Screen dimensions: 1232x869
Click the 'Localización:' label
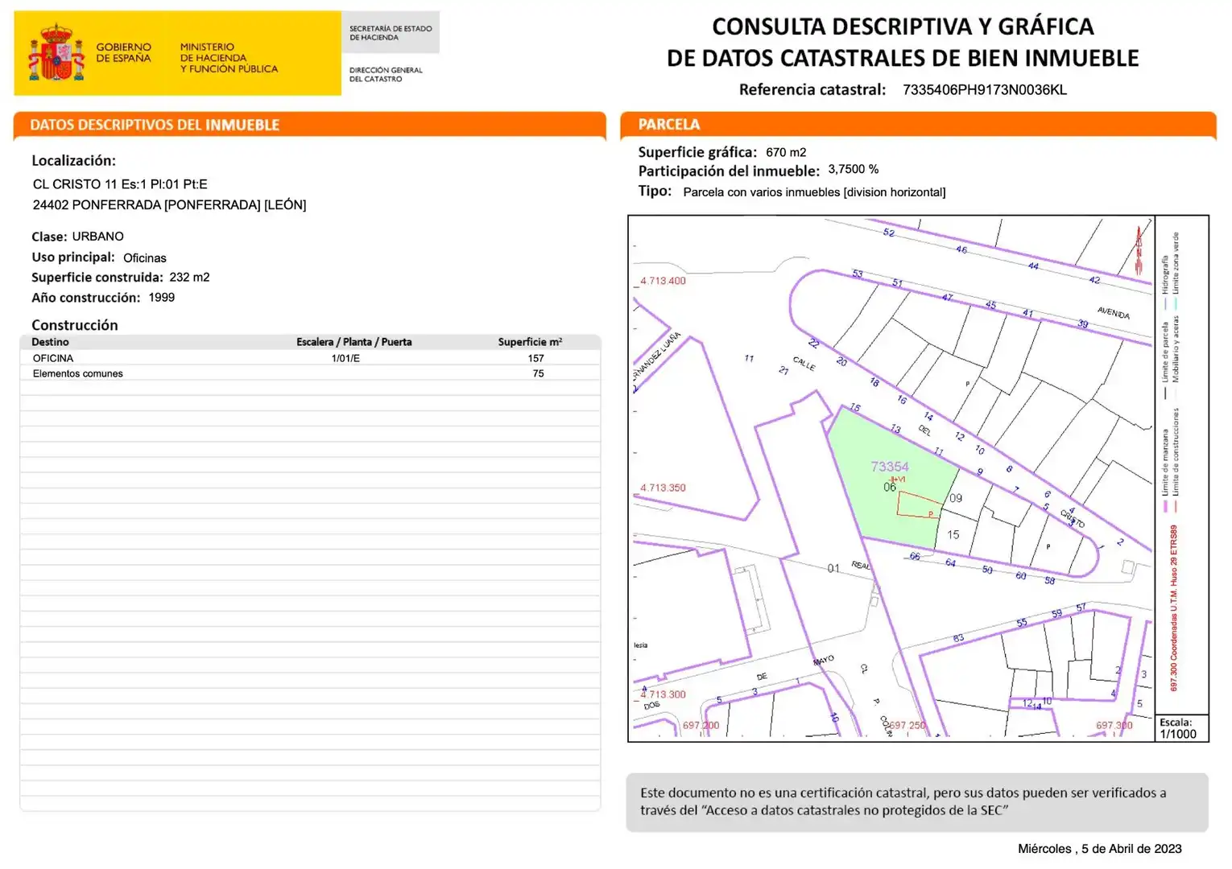[x=73, y=161]
